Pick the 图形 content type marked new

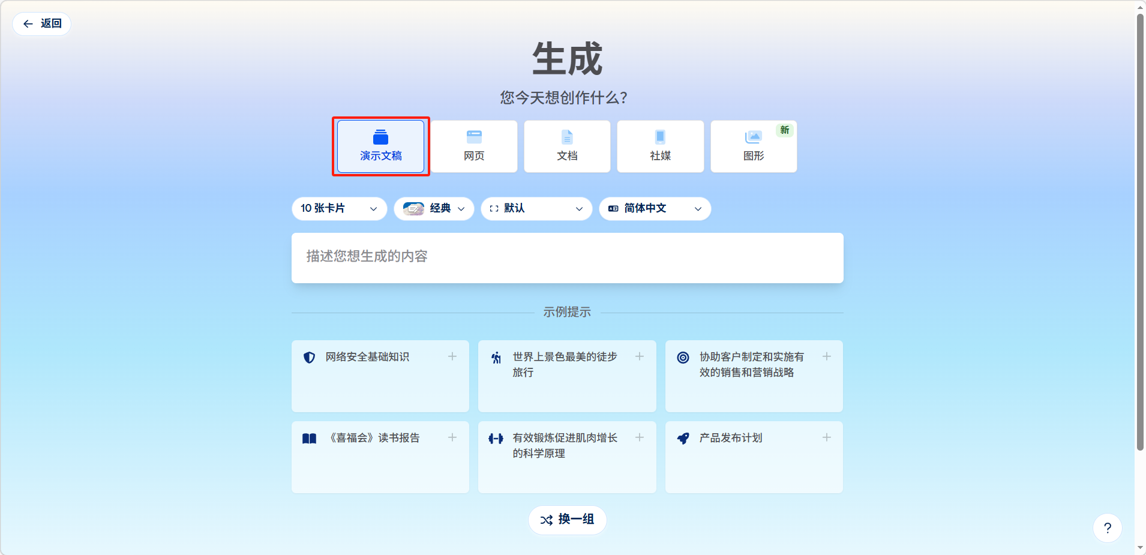(x=754, y=146)
